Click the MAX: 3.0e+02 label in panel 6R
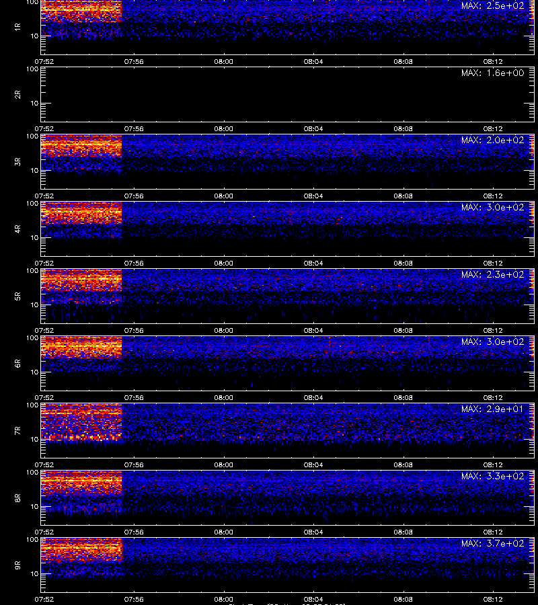This screenshot has height=605, width=538. (x=492, y=342)
